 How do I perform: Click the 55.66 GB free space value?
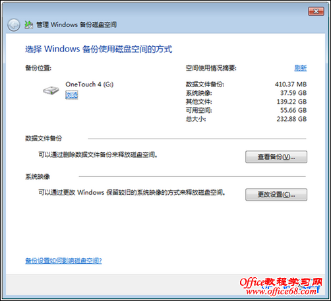click(293, 110)
